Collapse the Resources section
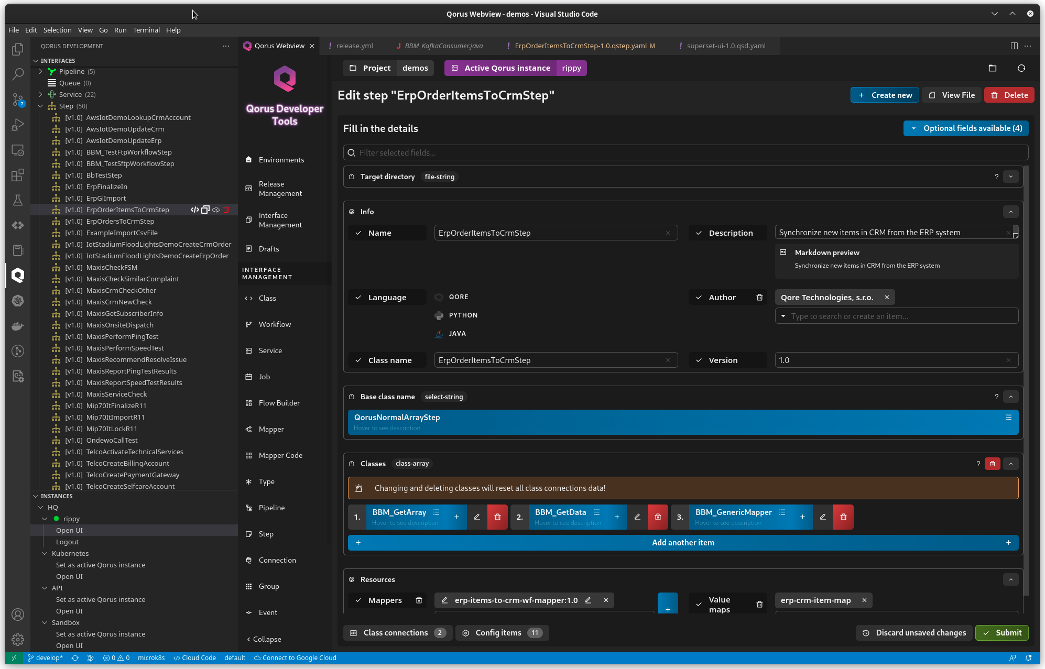Viewport: 1045px width, 669px height. pos(1011,579)
